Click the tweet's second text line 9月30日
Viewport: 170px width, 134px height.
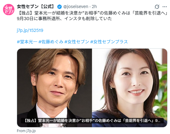tap(64, 19)
